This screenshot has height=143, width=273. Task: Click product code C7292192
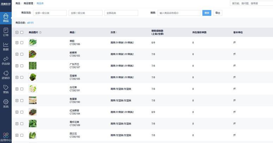click(75, 137)
